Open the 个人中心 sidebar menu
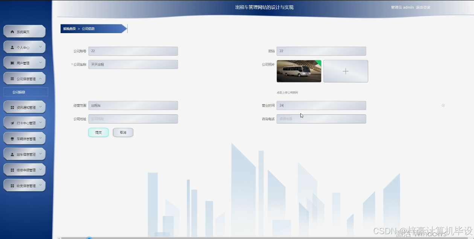This screenshot has width=474, height=239. point(24,47)
